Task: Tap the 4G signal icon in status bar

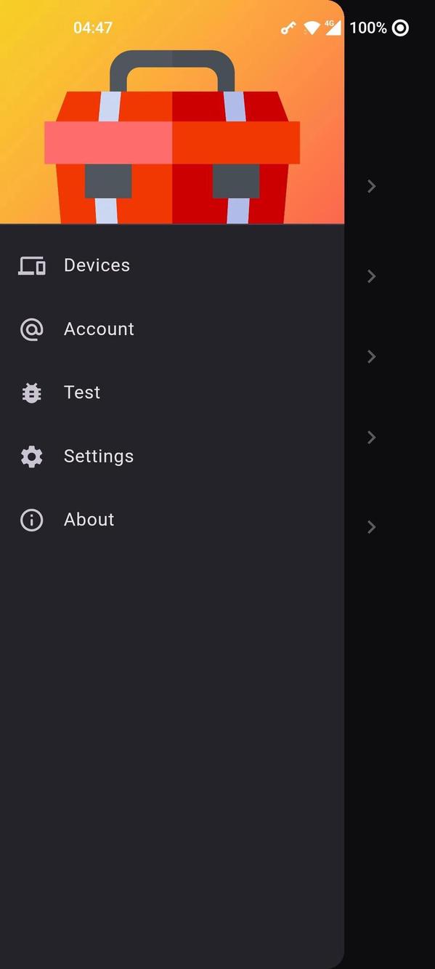Action: point(334,28)
